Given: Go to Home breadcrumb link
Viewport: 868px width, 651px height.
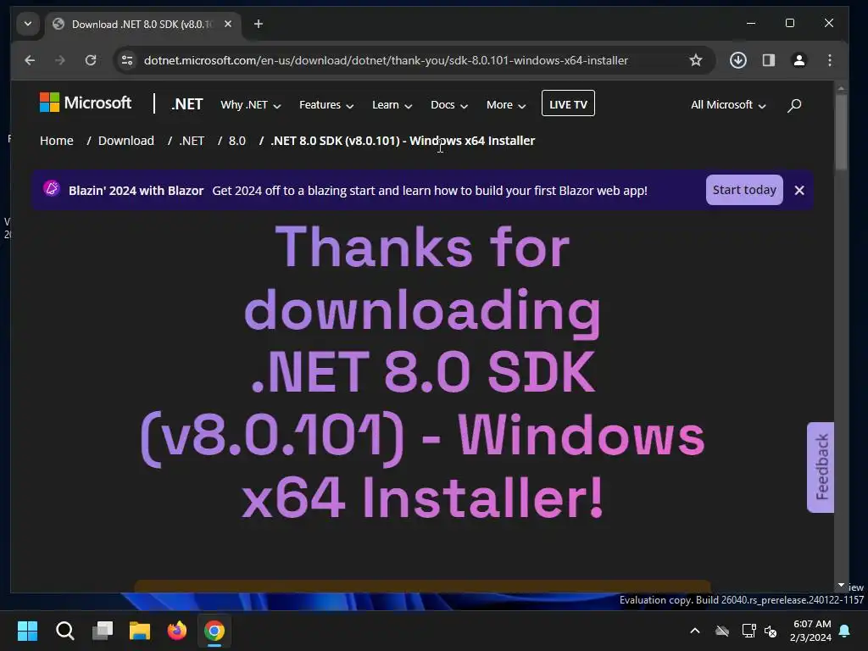Looking at the screenshot, I should point(57,141).
